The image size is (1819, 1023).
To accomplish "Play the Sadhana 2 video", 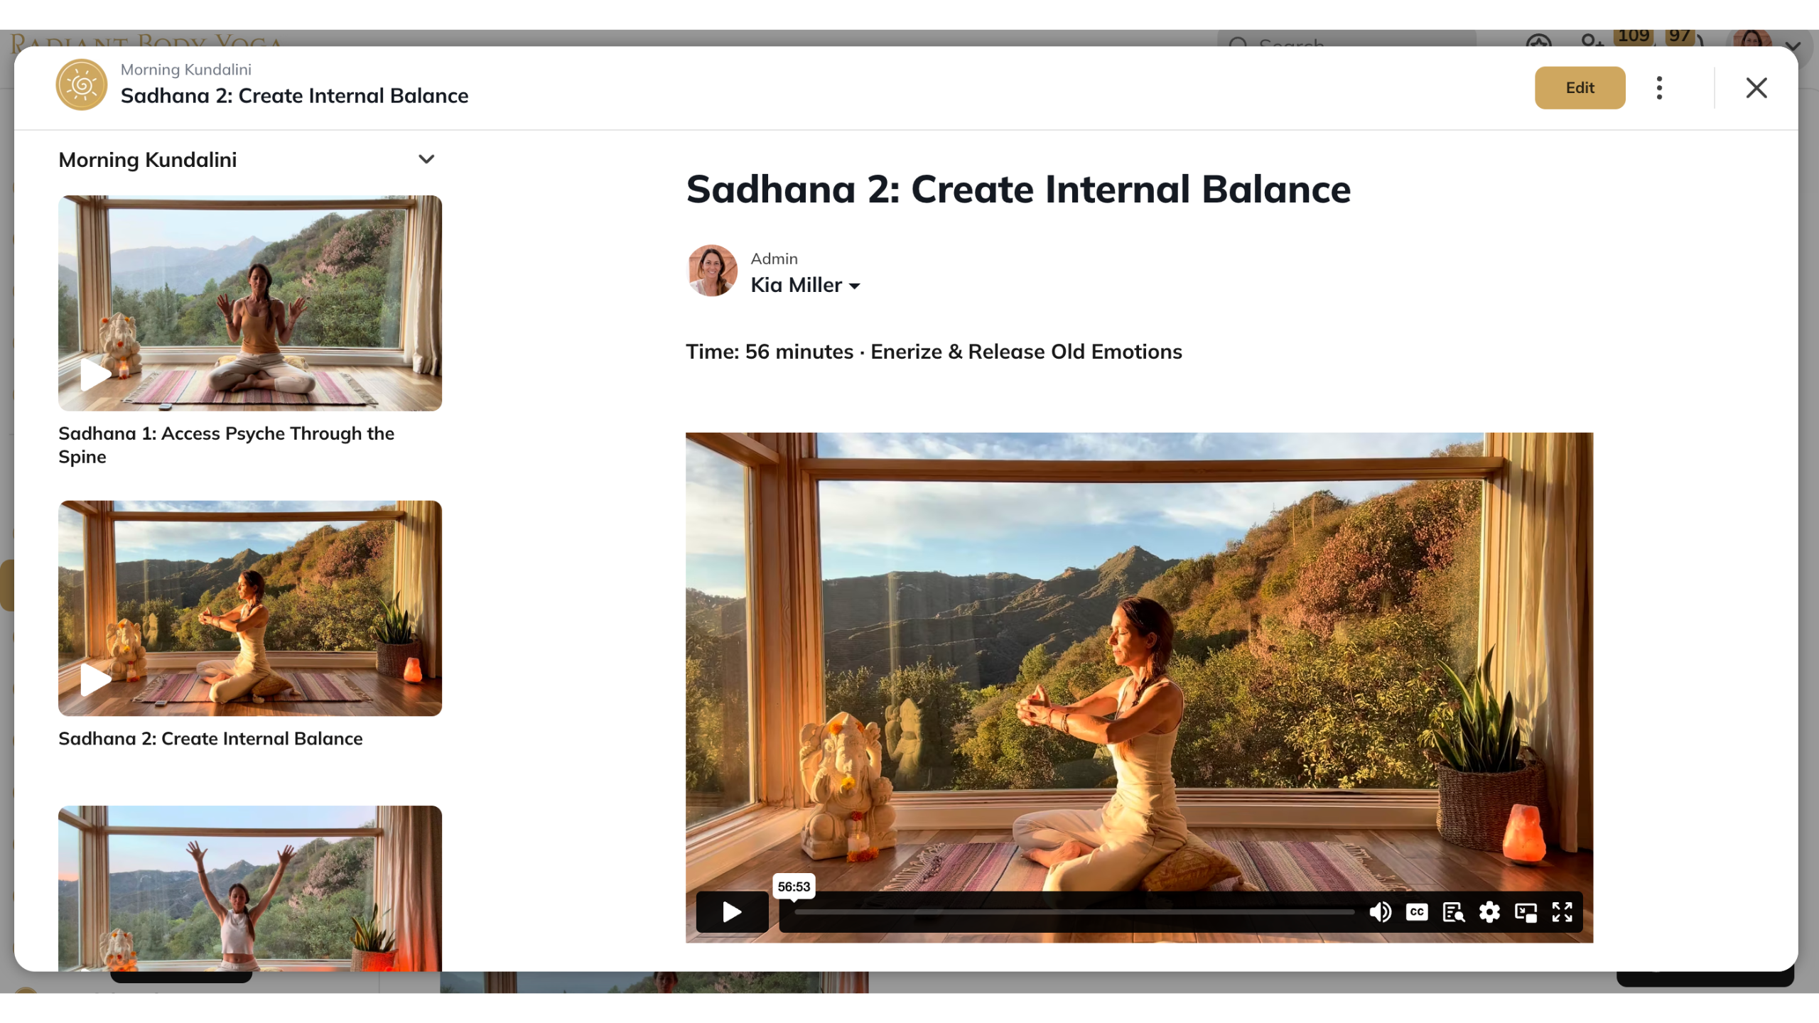I will 731,911.
